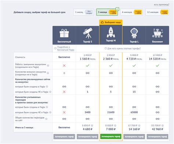Select the Безлимит plan header
The width and height of the screenshot is (174, 144).
(157, 35)
